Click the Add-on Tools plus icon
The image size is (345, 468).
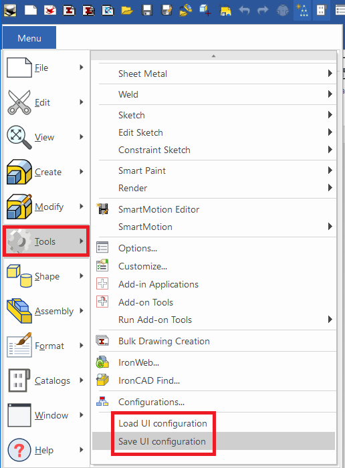102,302
